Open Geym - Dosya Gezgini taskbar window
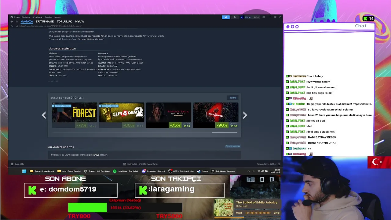 [42, 171]
